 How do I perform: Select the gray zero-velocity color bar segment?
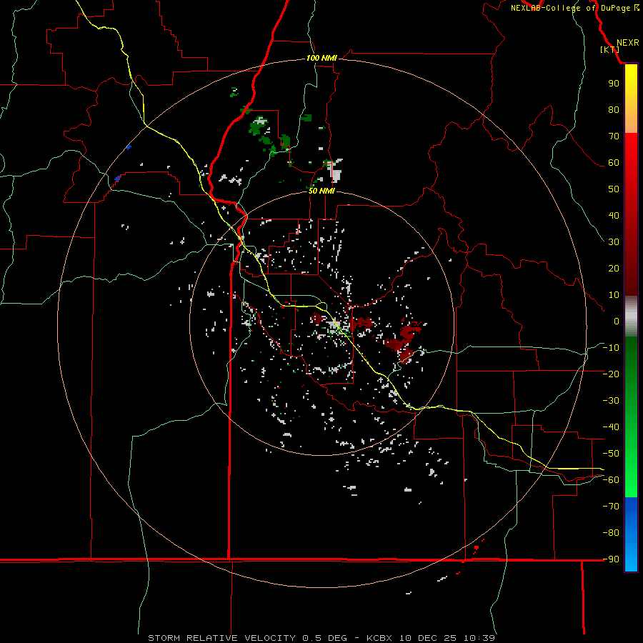pos(631,316)
